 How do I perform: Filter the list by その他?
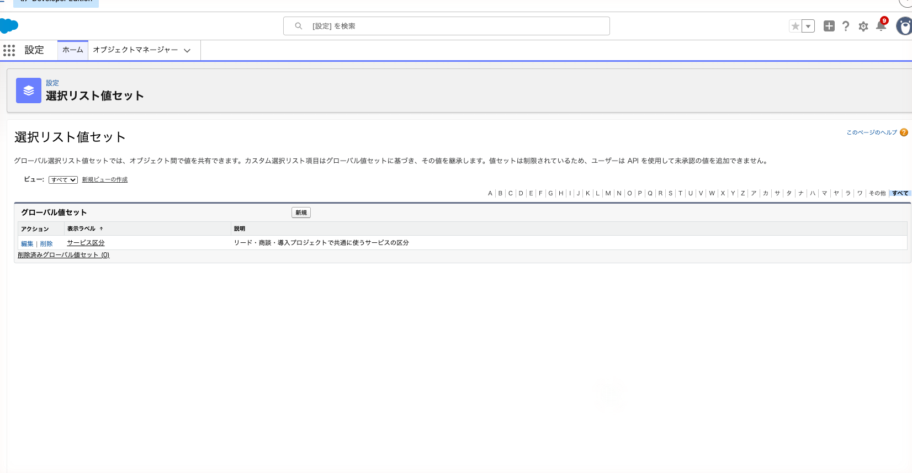point(877,193)
